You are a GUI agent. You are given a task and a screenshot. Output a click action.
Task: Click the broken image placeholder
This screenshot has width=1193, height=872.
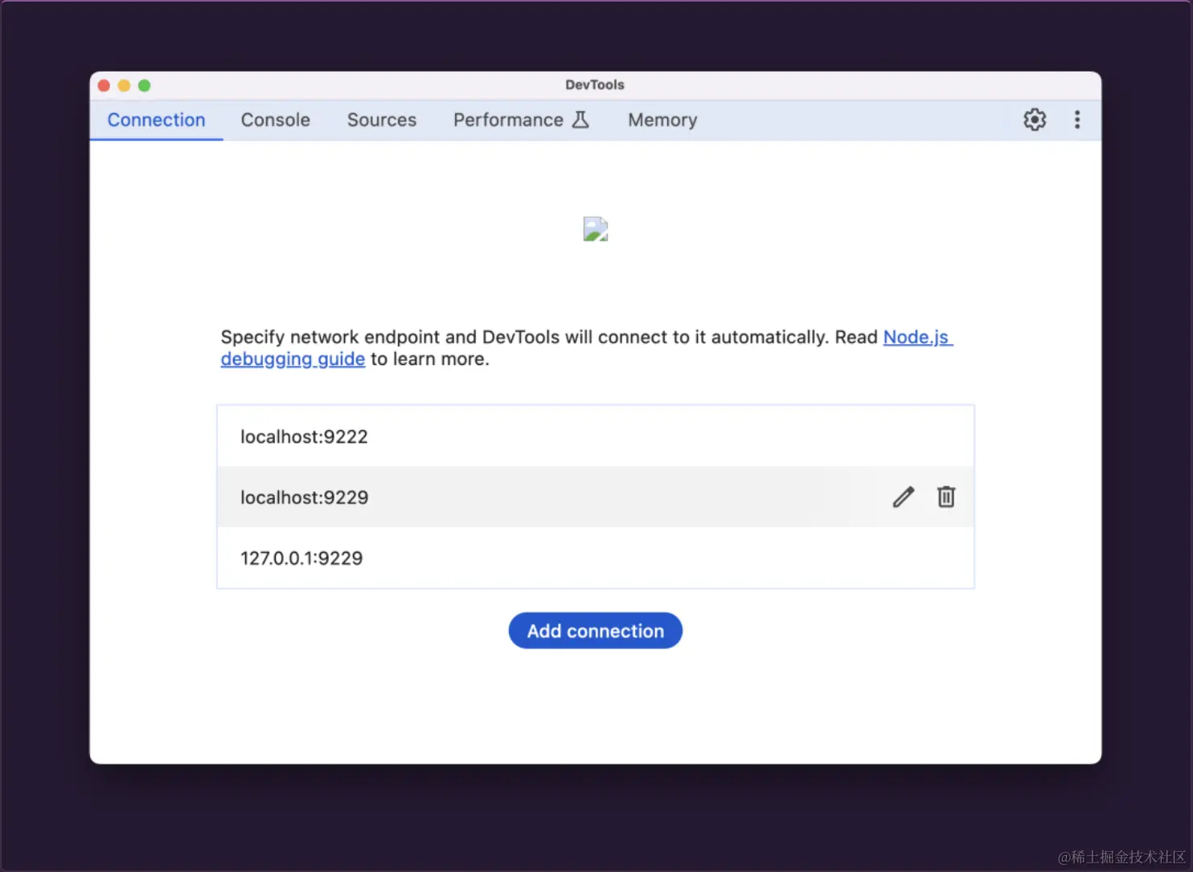596,229
